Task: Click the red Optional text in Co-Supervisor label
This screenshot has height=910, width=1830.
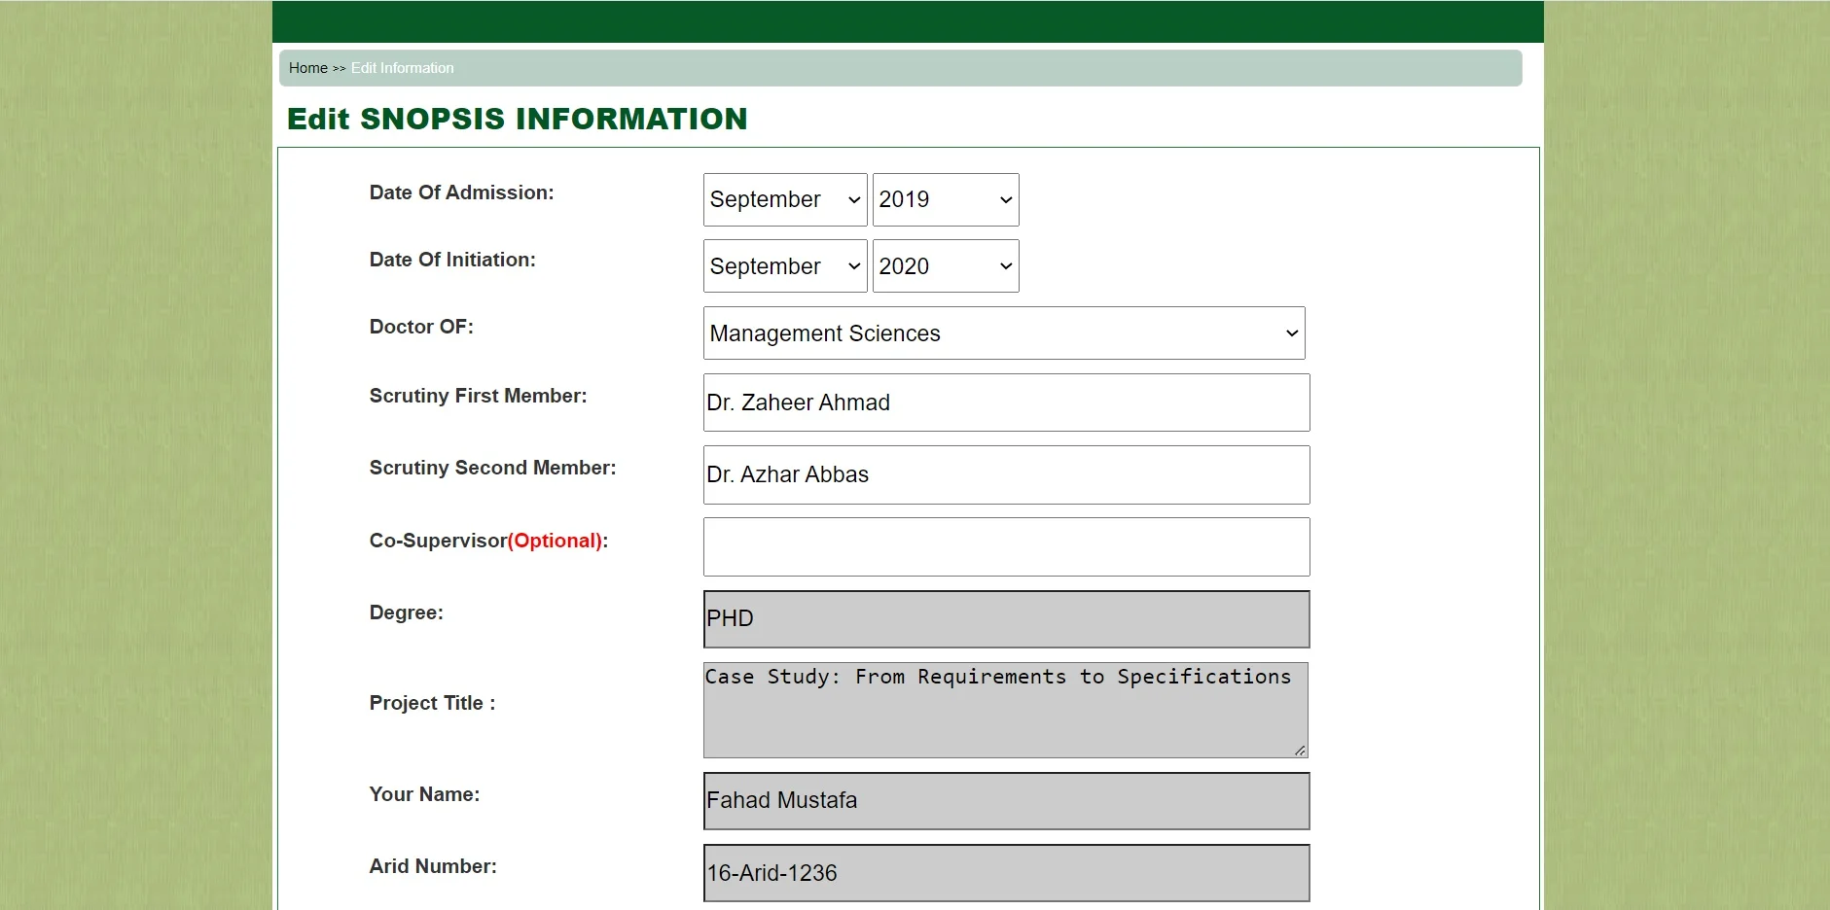Action: click(x=555, y=541)
